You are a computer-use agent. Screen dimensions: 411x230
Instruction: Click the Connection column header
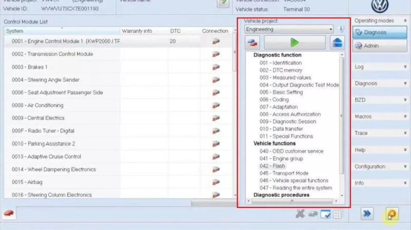tap(215, 31)
